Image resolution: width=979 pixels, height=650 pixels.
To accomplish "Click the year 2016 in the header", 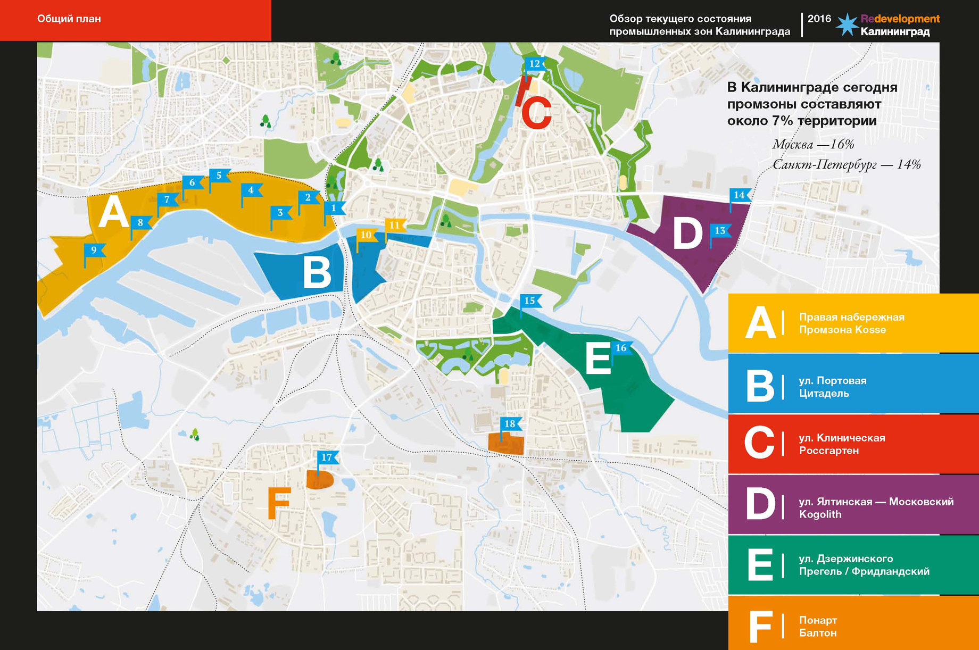I will (x=819, y=19).
